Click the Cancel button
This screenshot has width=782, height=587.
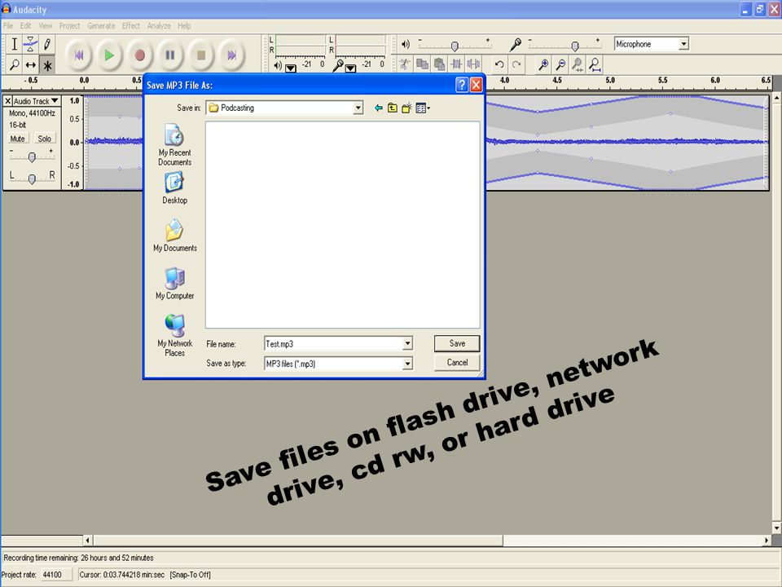(457, 362)
